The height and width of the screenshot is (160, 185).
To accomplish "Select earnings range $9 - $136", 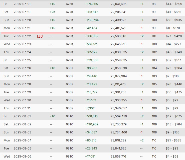I will tap(172, 133).
